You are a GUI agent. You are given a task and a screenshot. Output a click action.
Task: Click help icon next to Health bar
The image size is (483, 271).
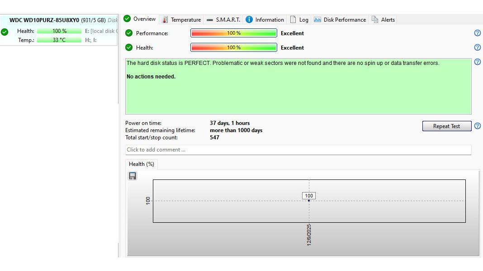pos(477,47)
